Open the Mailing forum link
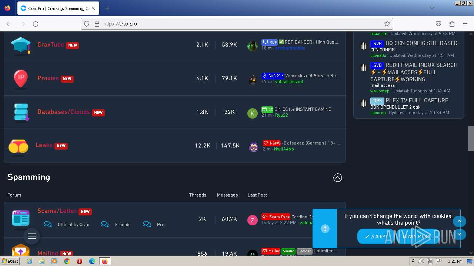474x266 pixels. pyautogui.click(x=48, y=253)
